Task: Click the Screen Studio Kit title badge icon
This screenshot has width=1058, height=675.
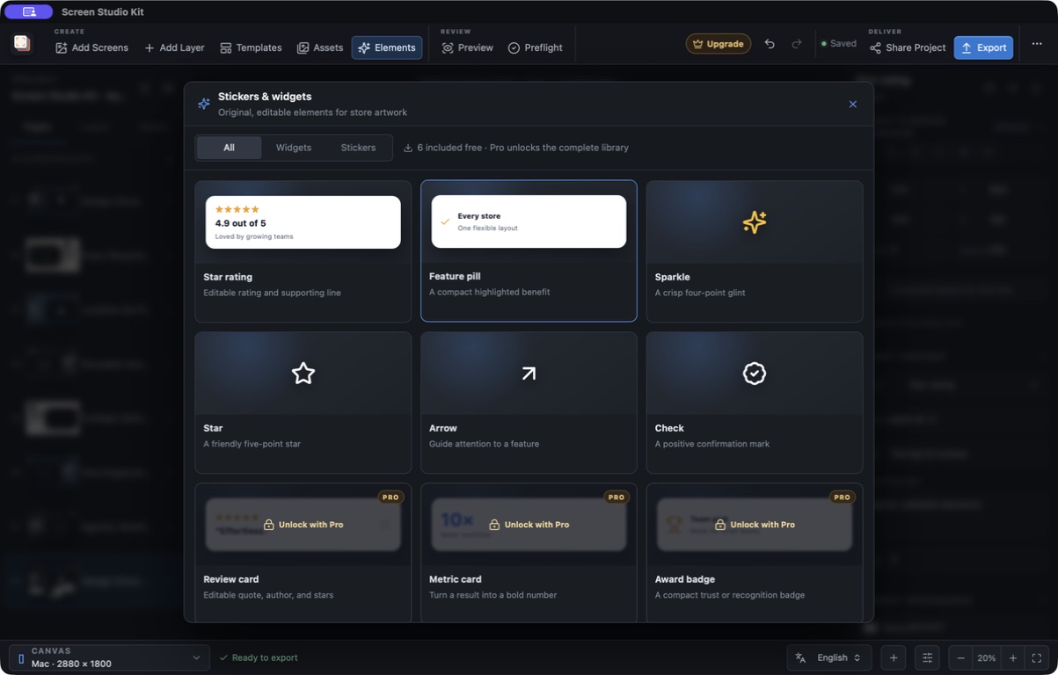Action: [29, 11]
